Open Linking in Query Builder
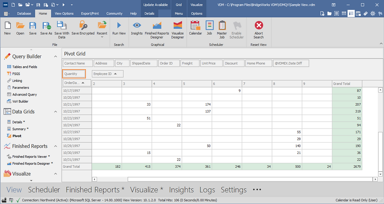The height and width of the screenshot is (204, 384). pyautogui.click(x=14, y=81)
